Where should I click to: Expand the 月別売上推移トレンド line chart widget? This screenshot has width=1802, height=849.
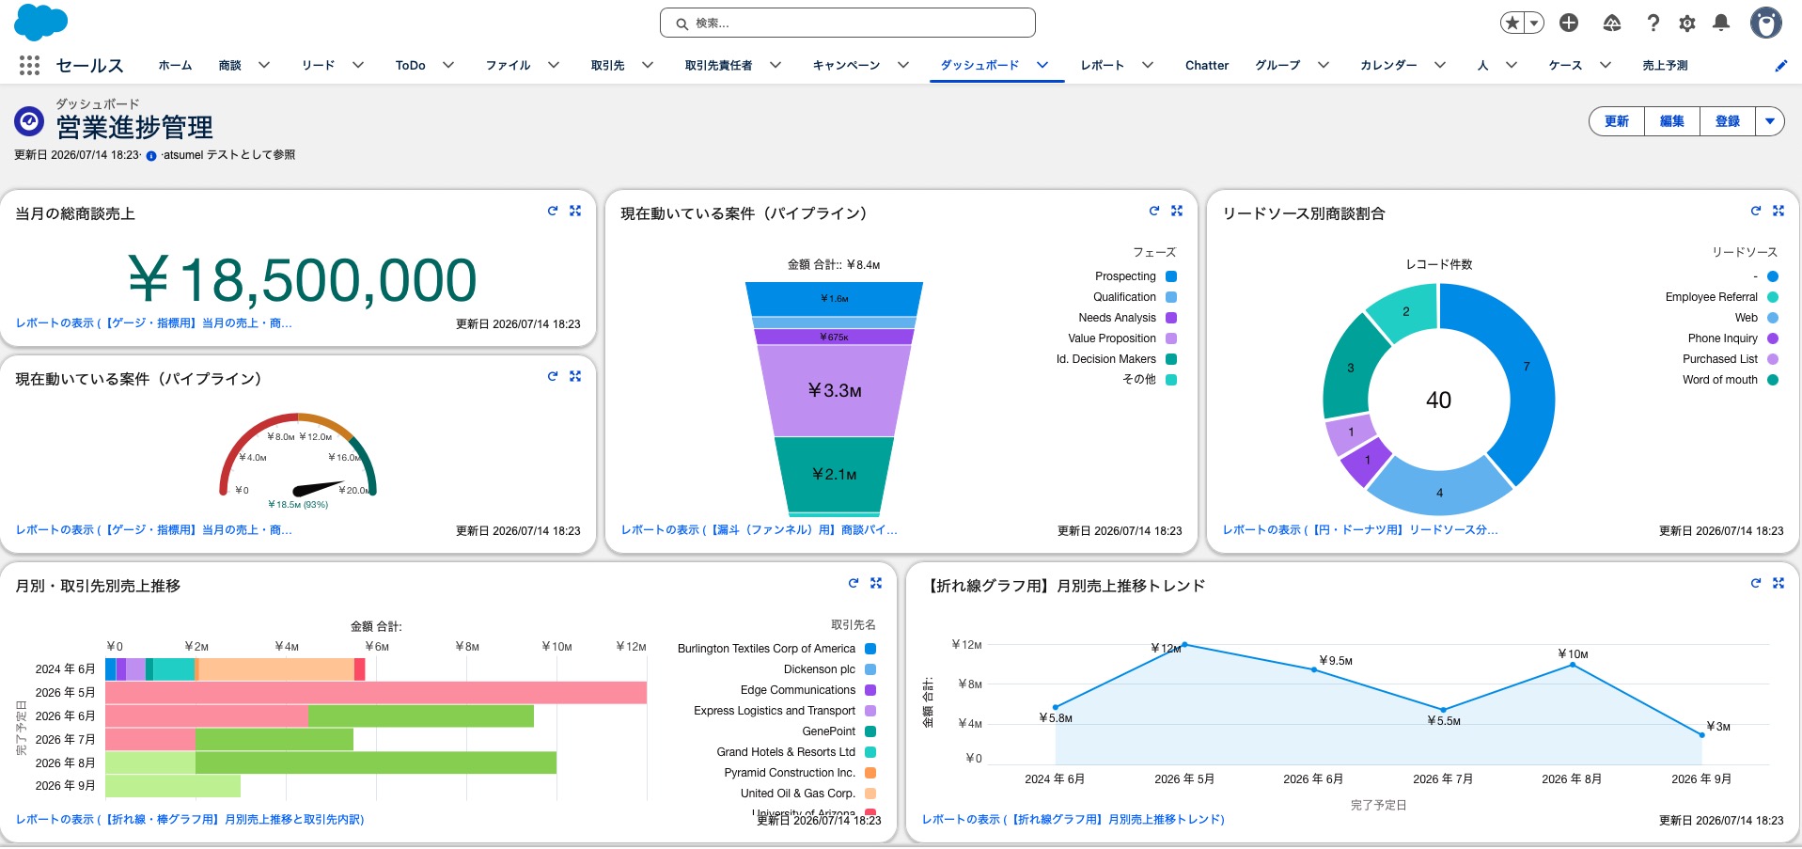(x=1778, y=583)
